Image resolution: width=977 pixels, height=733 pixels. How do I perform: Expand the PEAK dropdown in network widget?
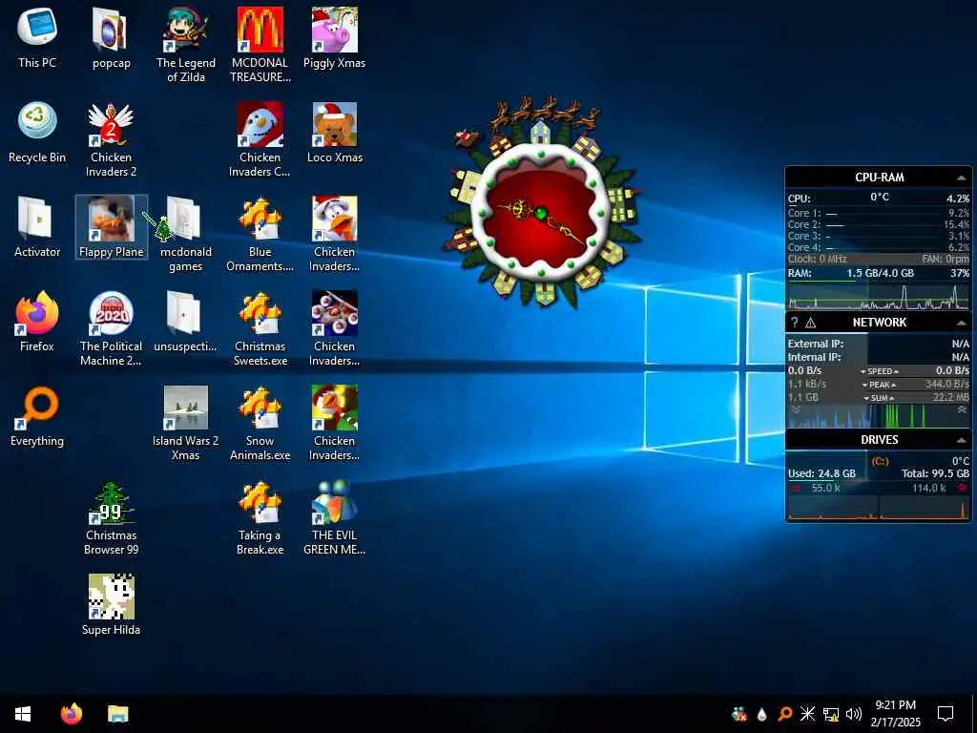coord(879,385)
